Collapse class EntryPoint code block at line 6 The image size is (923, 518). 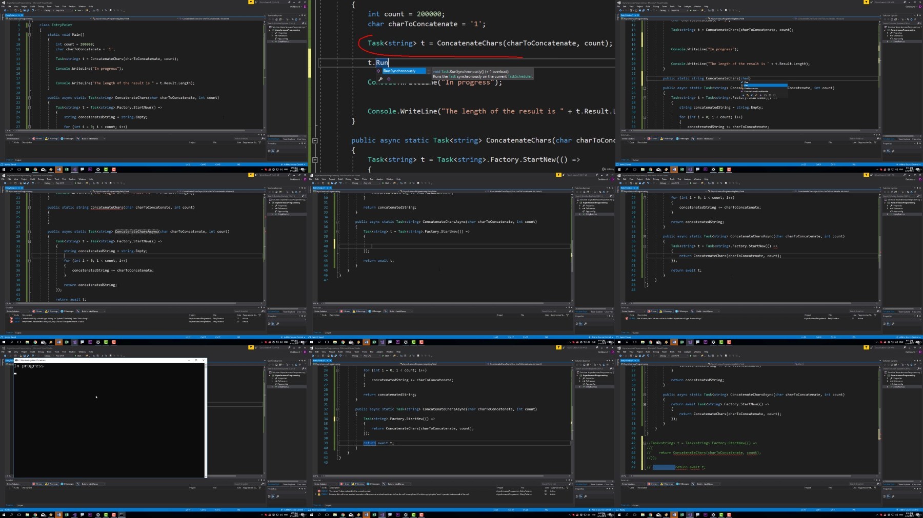coord(29,25)
